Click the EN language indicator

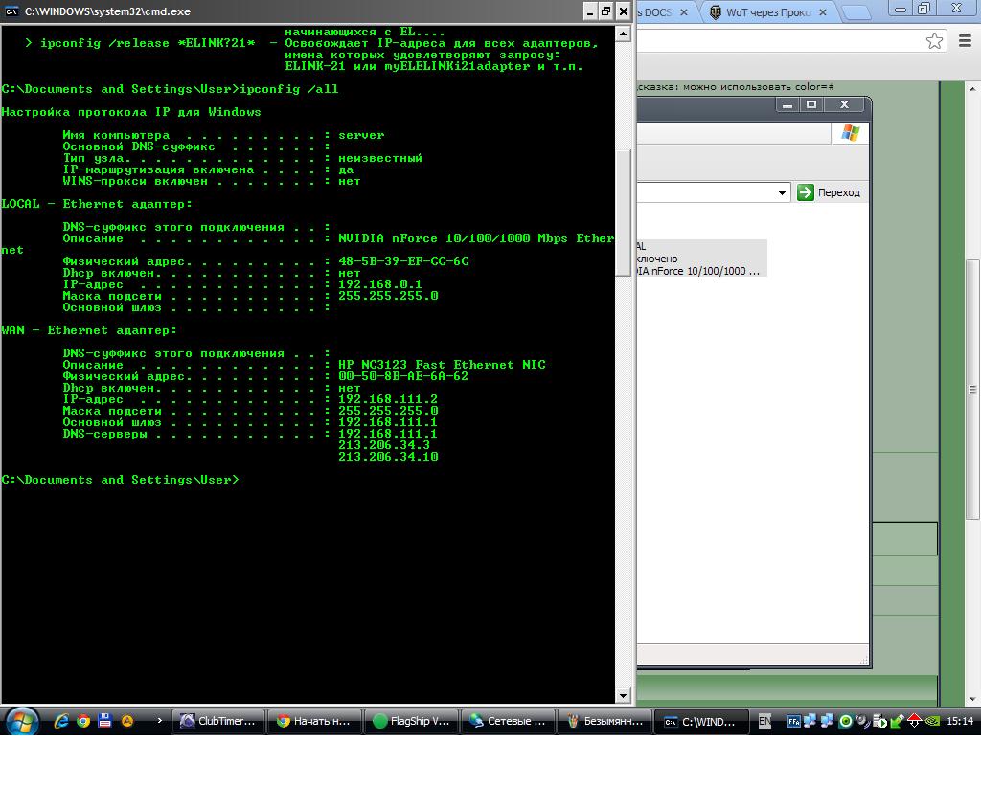[764, 721]
